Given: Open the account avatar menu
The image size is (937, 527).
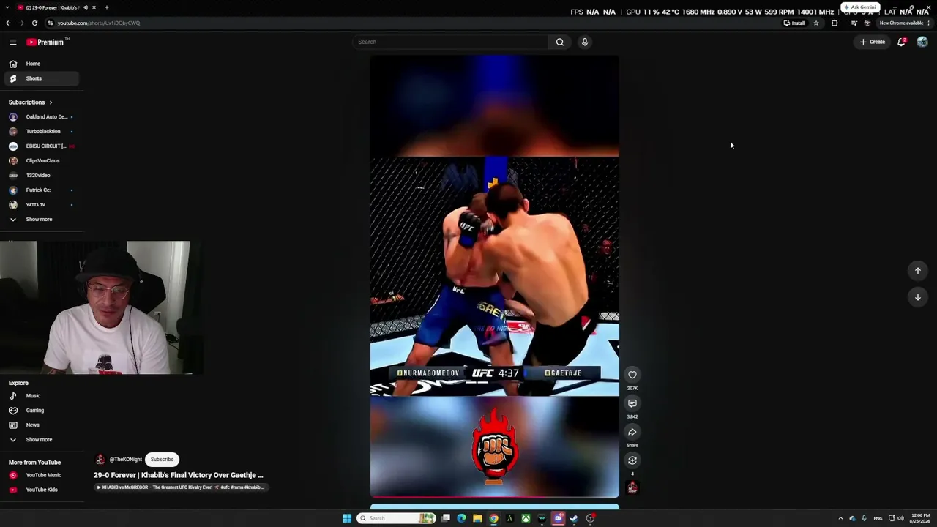Looking at the screenshot, I should (922, 42).
